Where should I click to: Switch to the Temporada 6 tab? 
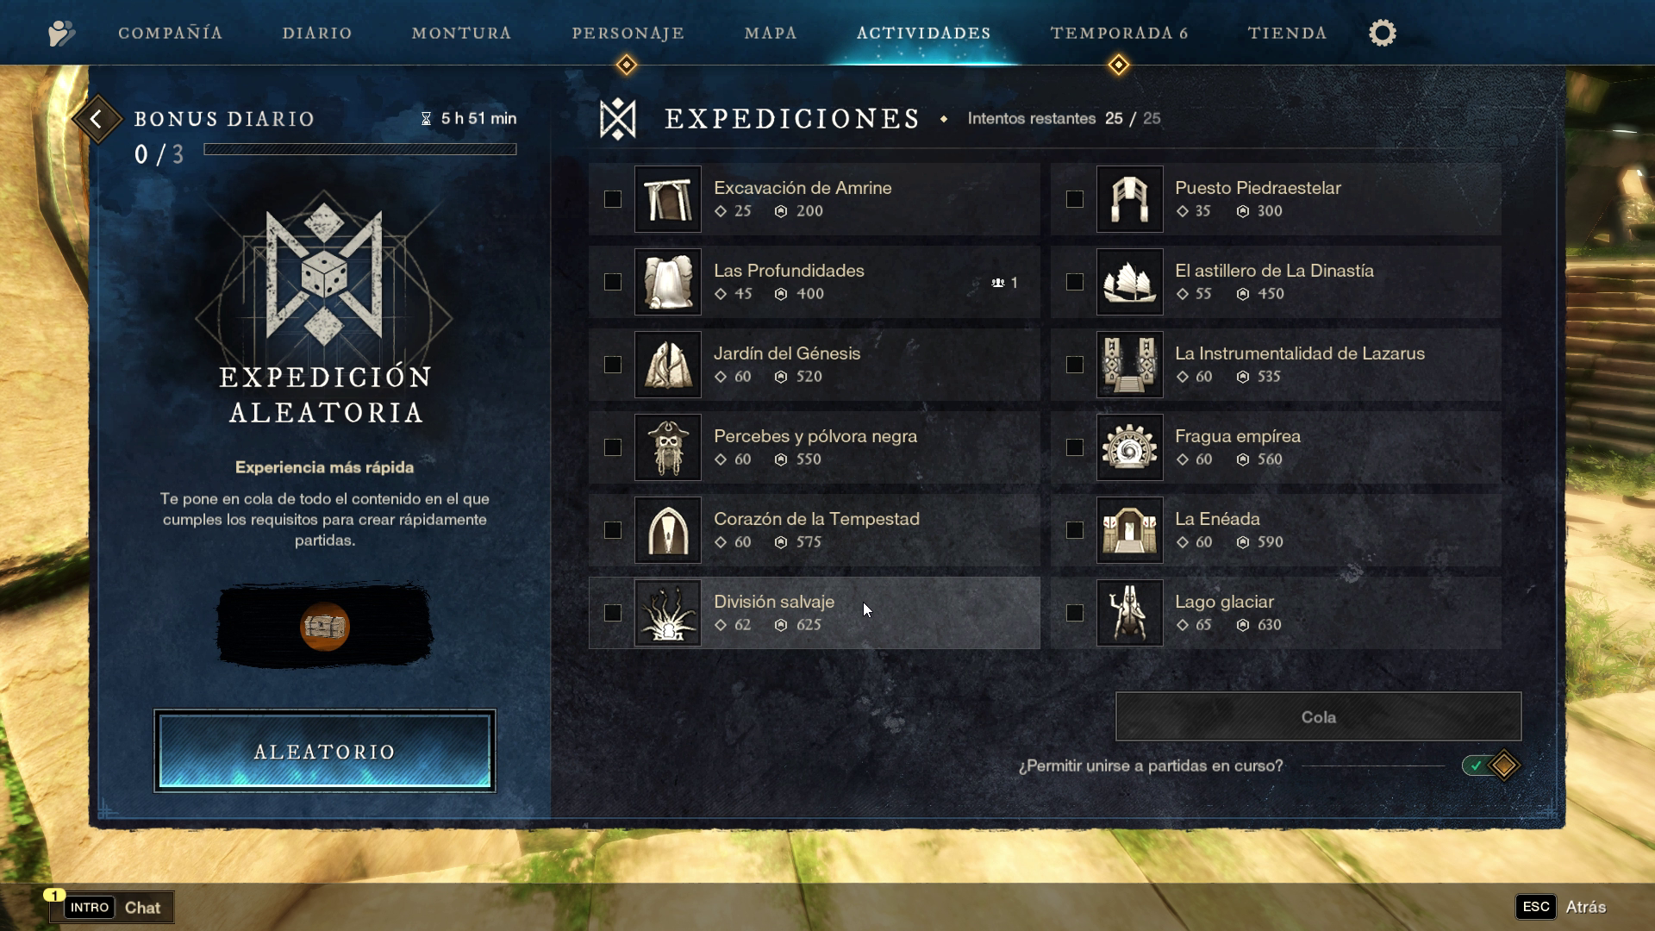click(x=1119, y=33)
